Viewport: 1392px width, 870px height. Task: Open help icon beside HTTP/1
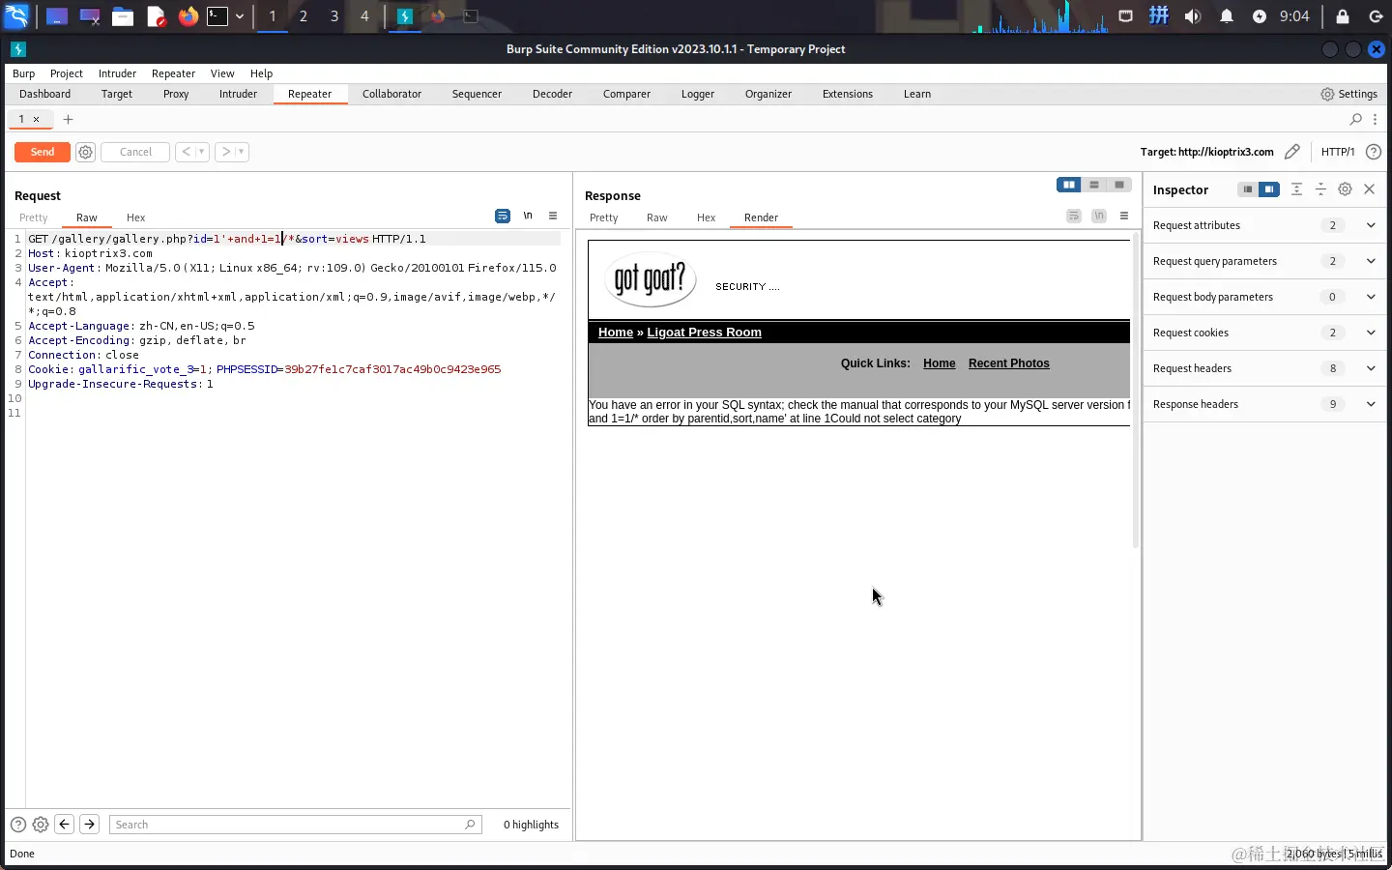[x=1374, y=152]
